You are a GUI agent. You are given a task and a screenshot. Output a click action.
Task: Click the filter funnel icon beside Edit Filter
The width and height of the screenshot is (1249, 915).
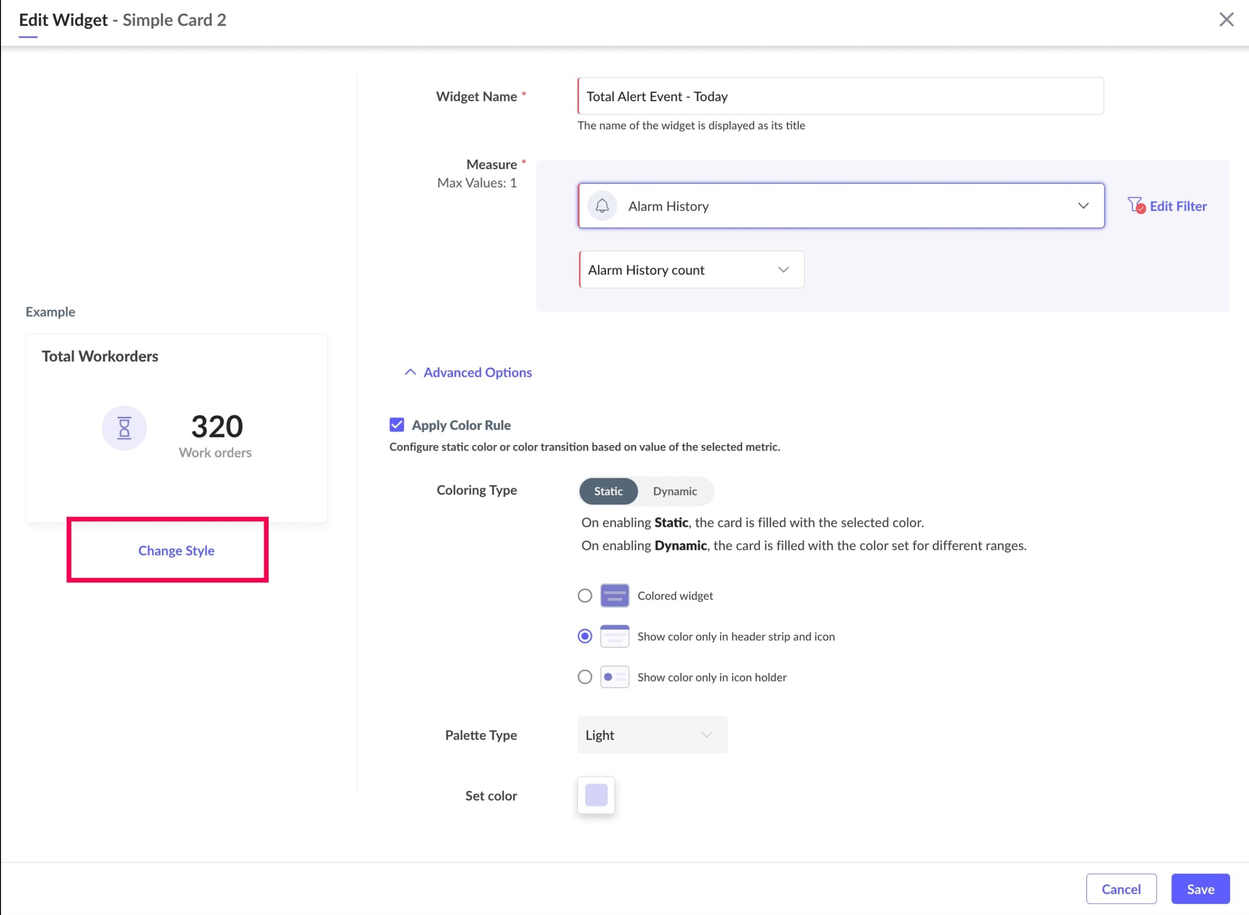click(x=1135, y=206)
